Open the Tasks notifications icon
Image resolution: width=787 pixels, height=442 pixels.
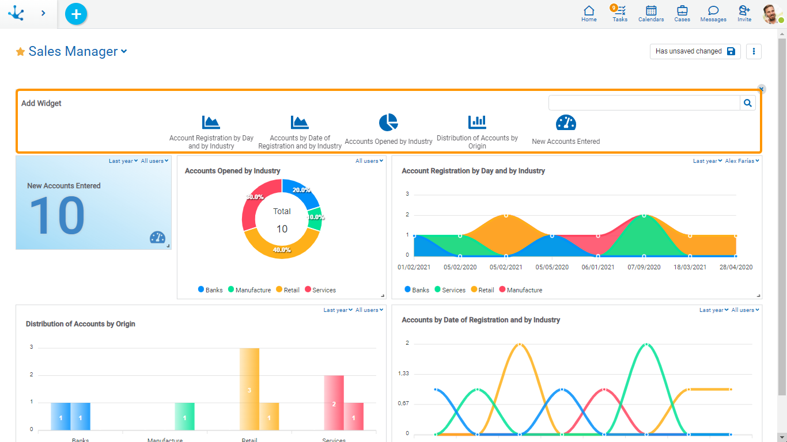(620, 13)
